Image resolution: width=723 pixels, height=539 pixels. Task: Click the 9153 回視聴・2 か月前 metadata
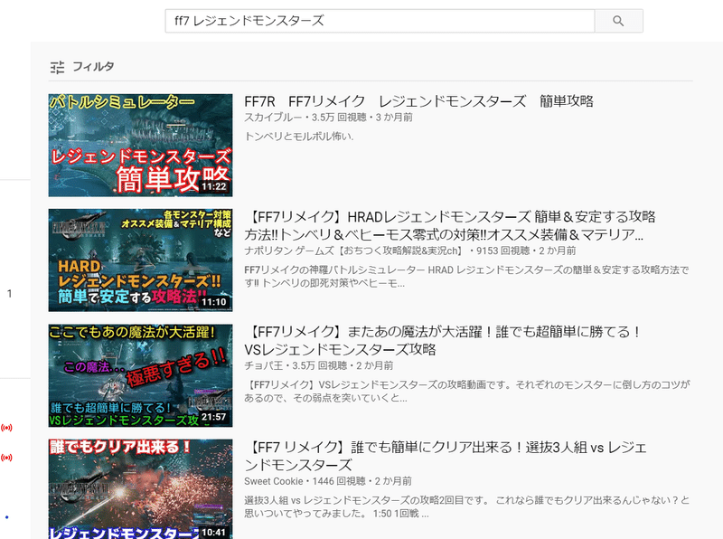coord(526,251)
